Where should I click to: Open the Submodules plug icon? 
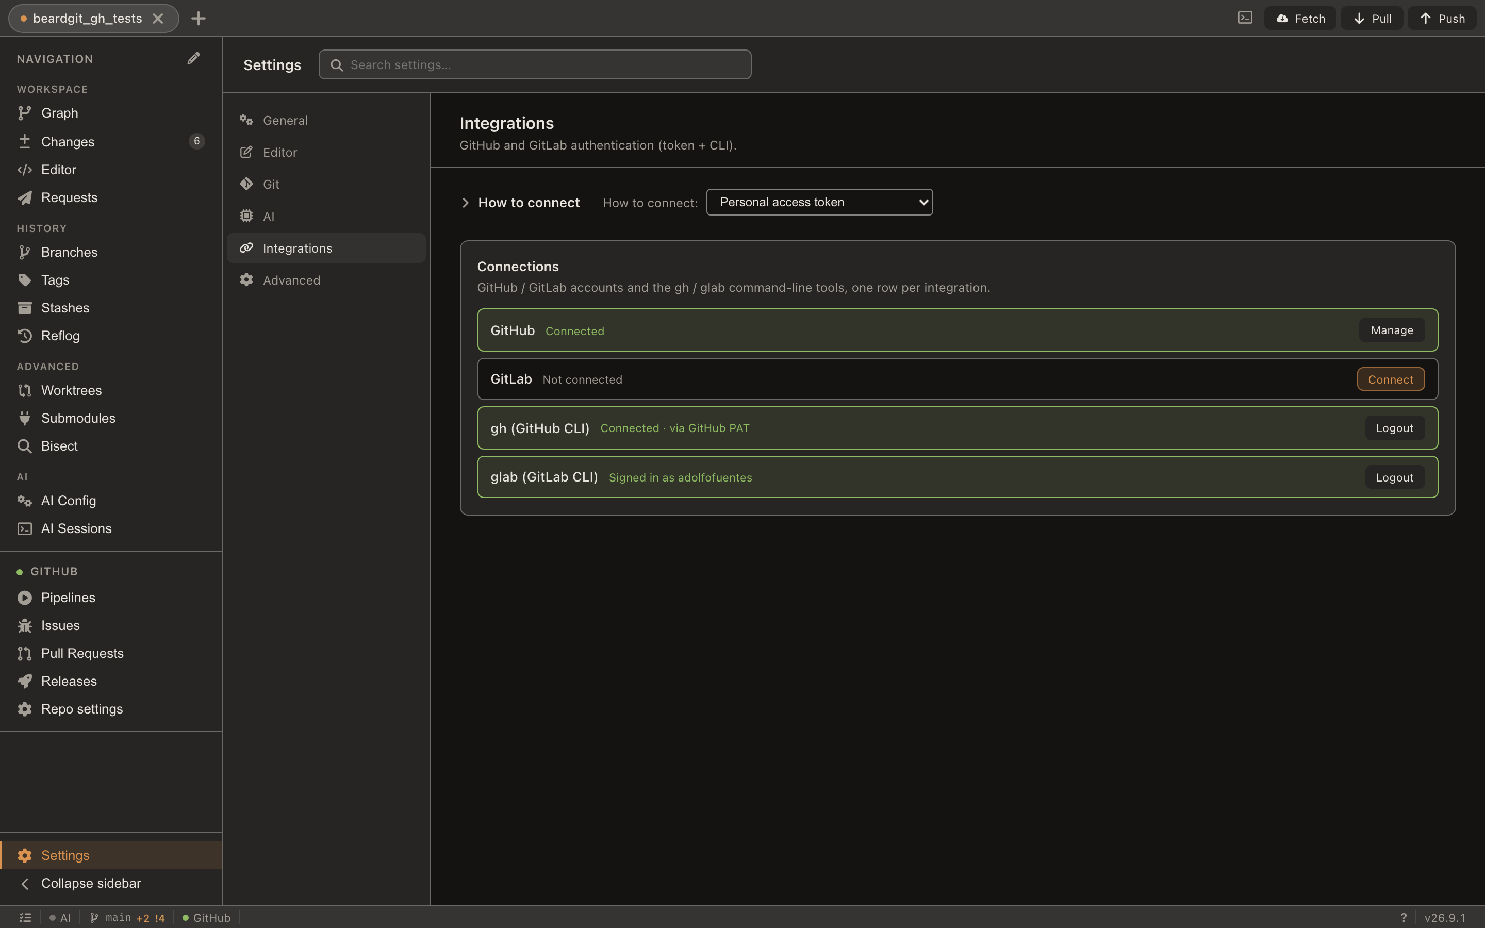pyautogui.click(x=25, y=418)
